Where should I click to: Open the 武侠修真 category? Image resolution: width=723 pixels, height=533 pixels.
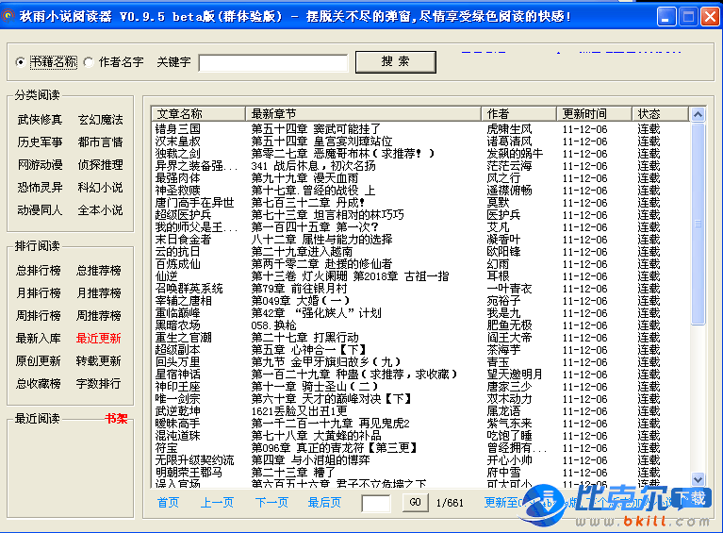click(40, 120)
